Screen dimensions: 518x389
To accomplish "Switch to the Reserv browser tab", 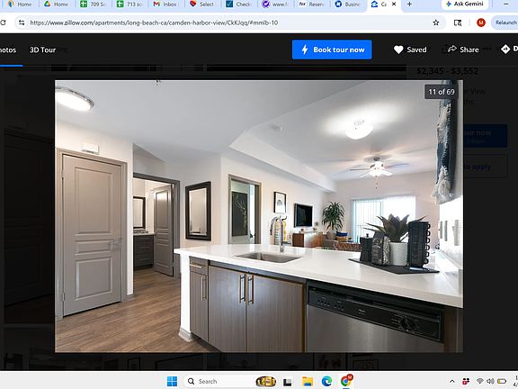I will click(311, 4).
